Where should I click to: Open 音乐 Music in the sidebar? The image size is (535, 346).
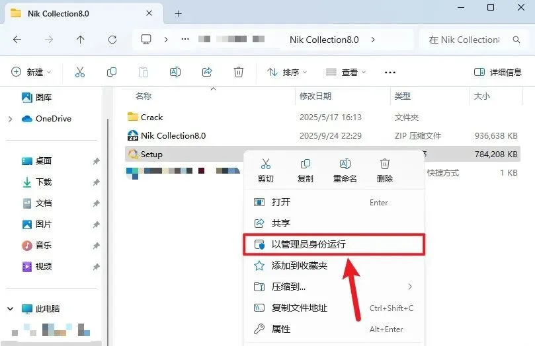tap(36, 245)
